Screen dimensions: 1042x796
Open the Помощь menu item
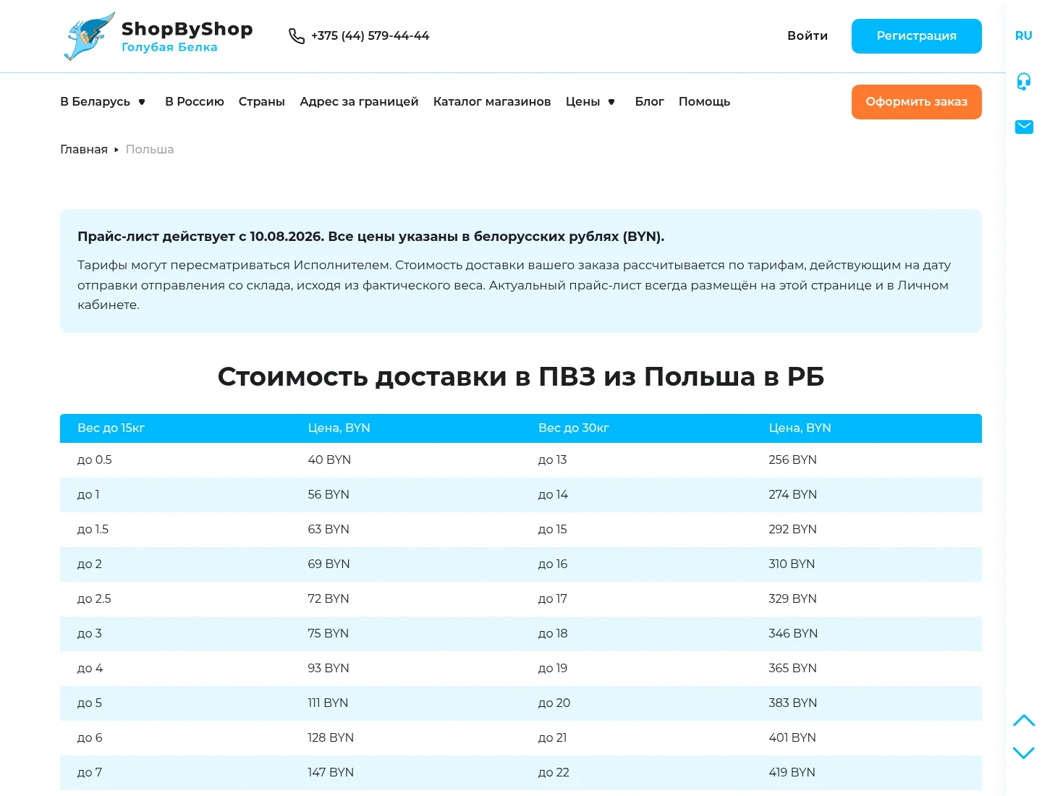coord(704,102)
